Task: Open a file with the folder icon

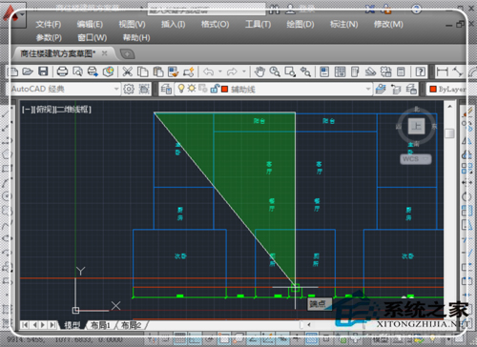Action: [28, 71]
